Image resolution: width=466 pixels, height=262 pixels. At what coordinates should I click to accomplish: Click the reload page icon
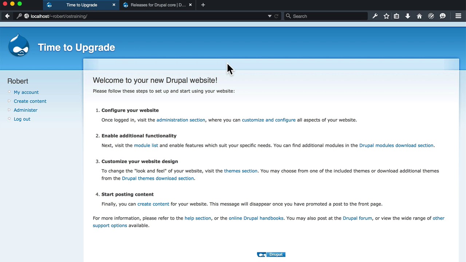pos(276,16)
